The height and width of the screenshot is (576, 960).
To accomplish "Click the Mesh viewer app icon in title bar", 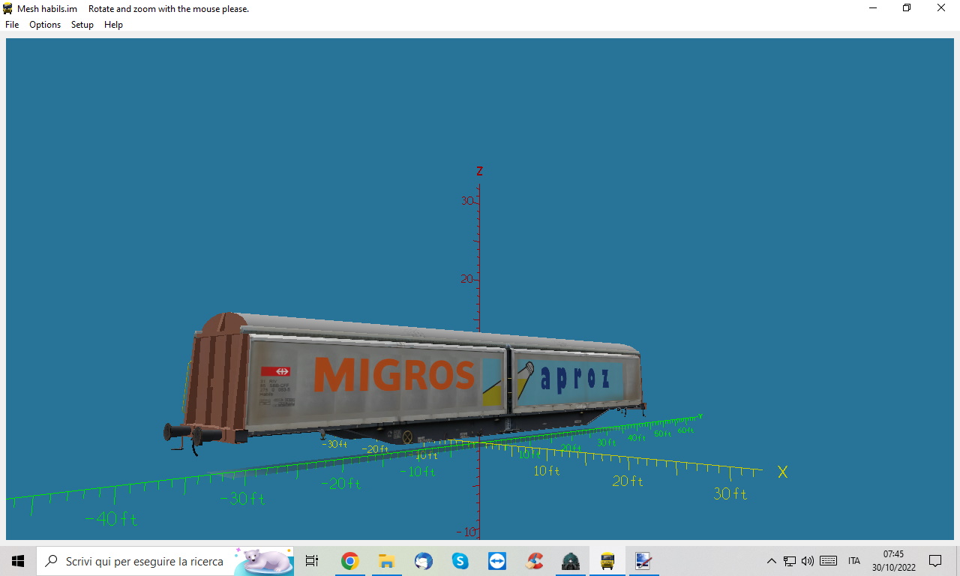I will [7, 9].
